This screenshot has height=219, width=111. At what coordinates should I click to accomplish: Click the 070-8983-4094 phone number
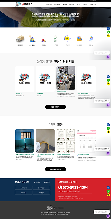73,188
